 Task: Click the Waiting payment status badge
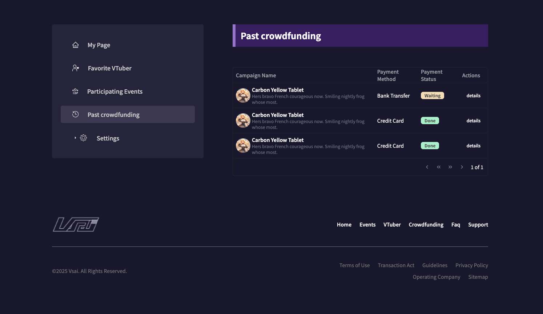[x=432, y=96]
